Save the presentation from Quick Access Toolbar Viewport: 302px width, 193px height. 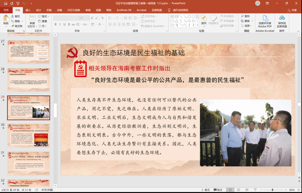click(x=6, y=3)
